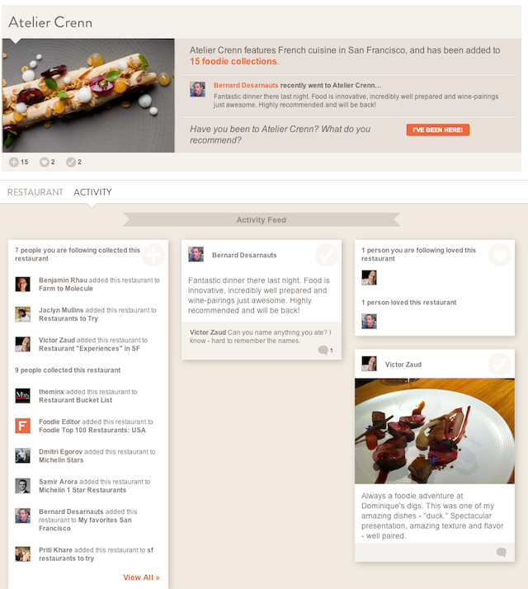This screenshot has height=589, width=528.
Task: Click the Foodie Editor orange F avatar
Action: tap(22, 426)
